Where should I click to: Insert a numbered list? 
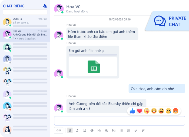coord(128,130)
